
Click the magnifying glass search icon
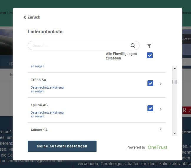(x=133, y=46)
